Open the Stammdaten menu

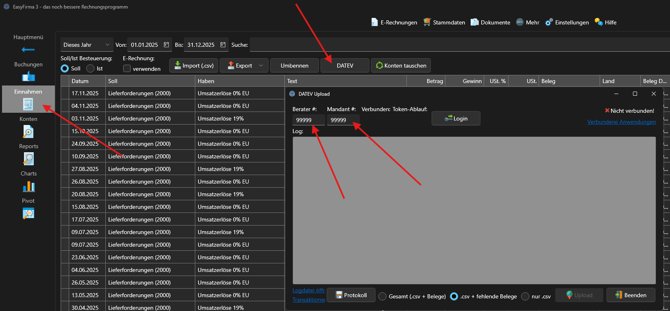click(x=444, y=22)
